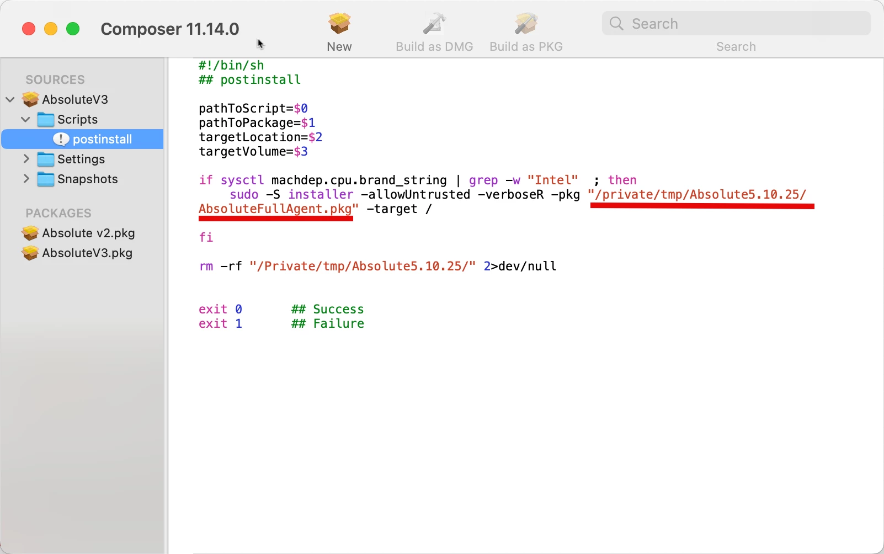Click the sysctl machdep.cpu.brand_string text
Screen dimensions: 884x554
coord(334,180)
